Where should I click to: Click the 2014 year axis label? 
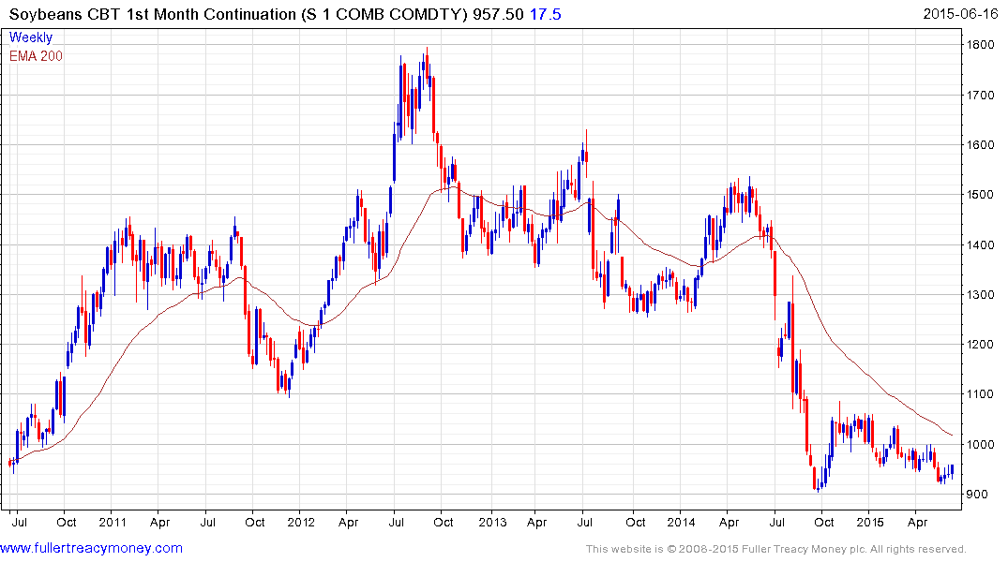point(681,522)
